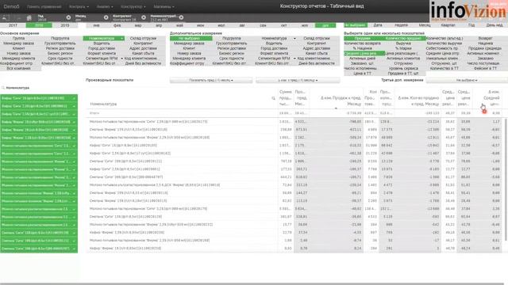508x285 pixels.
Task: Click first green Кефир "Сити" 1% listbox item
Action: (39, 98)
